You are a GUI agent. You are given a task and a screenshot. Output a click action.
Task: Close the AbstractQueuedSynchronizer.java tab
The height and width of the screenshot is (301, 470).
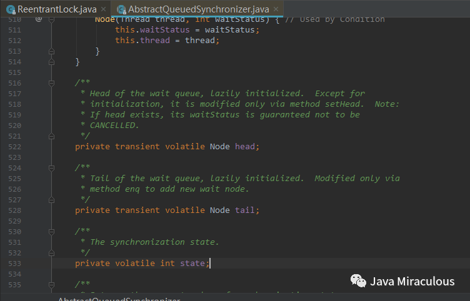tap(276, 9)
